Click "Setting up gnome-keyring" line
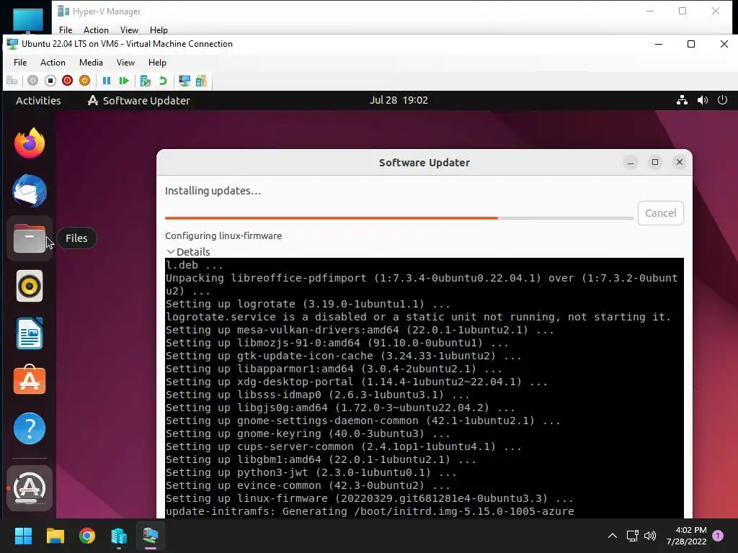This screenshot has height=553, width=738. point(308,433)
